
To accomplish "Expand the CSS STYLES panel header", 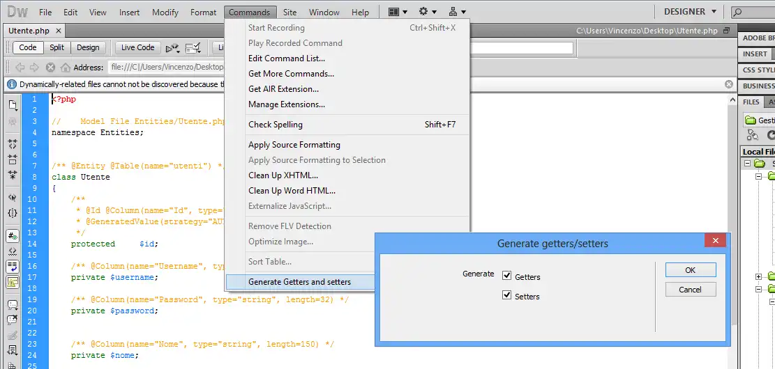I will pyautogui.click(x=756, y=70).
